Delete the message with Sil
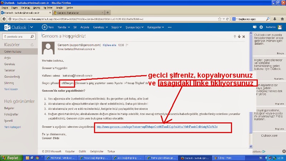The width and height of the screenshot is (286, 161). [x=75, y=27]
